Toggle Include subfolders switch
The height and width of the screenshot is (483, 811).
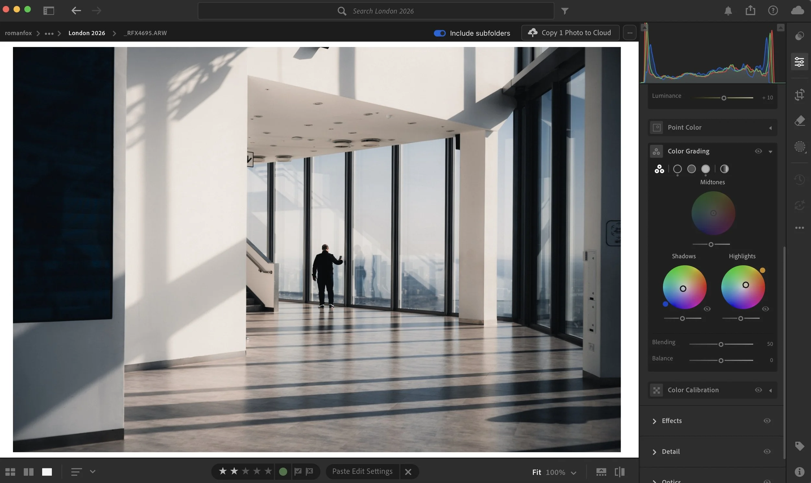pos(439,33)
